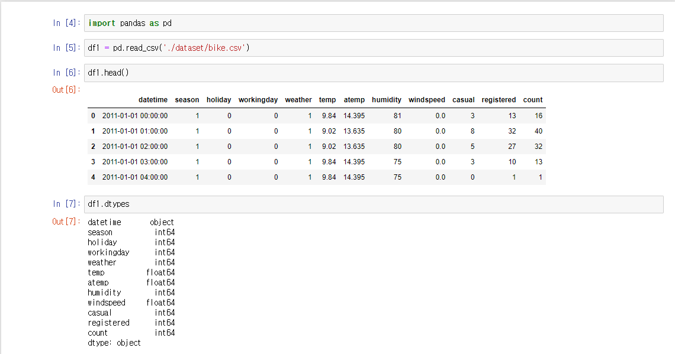The width and height of the screenshot is (675, 354).
Task: Click the holiday column header
Action: (218, 100)
